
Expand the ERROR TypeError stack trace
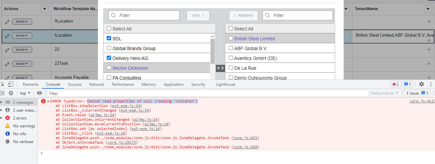[49, 101]
